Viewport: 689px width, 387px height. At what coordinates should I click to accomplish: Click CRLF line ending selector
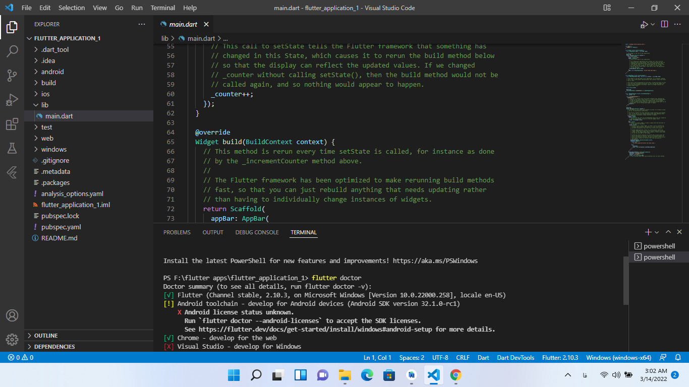pyautogui.click(x=463, y=357)
